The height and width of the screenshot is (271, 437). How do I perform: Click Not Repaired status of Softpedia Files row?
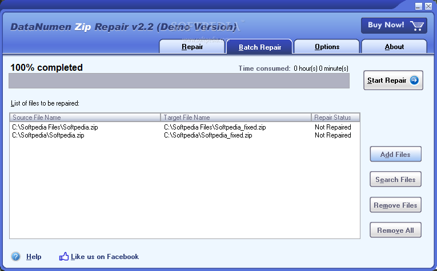[333, 127]
